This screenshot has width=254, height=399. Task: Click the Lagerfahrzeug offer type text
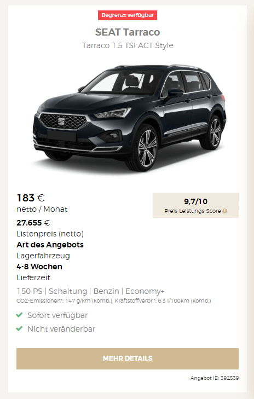click(43, 256)
